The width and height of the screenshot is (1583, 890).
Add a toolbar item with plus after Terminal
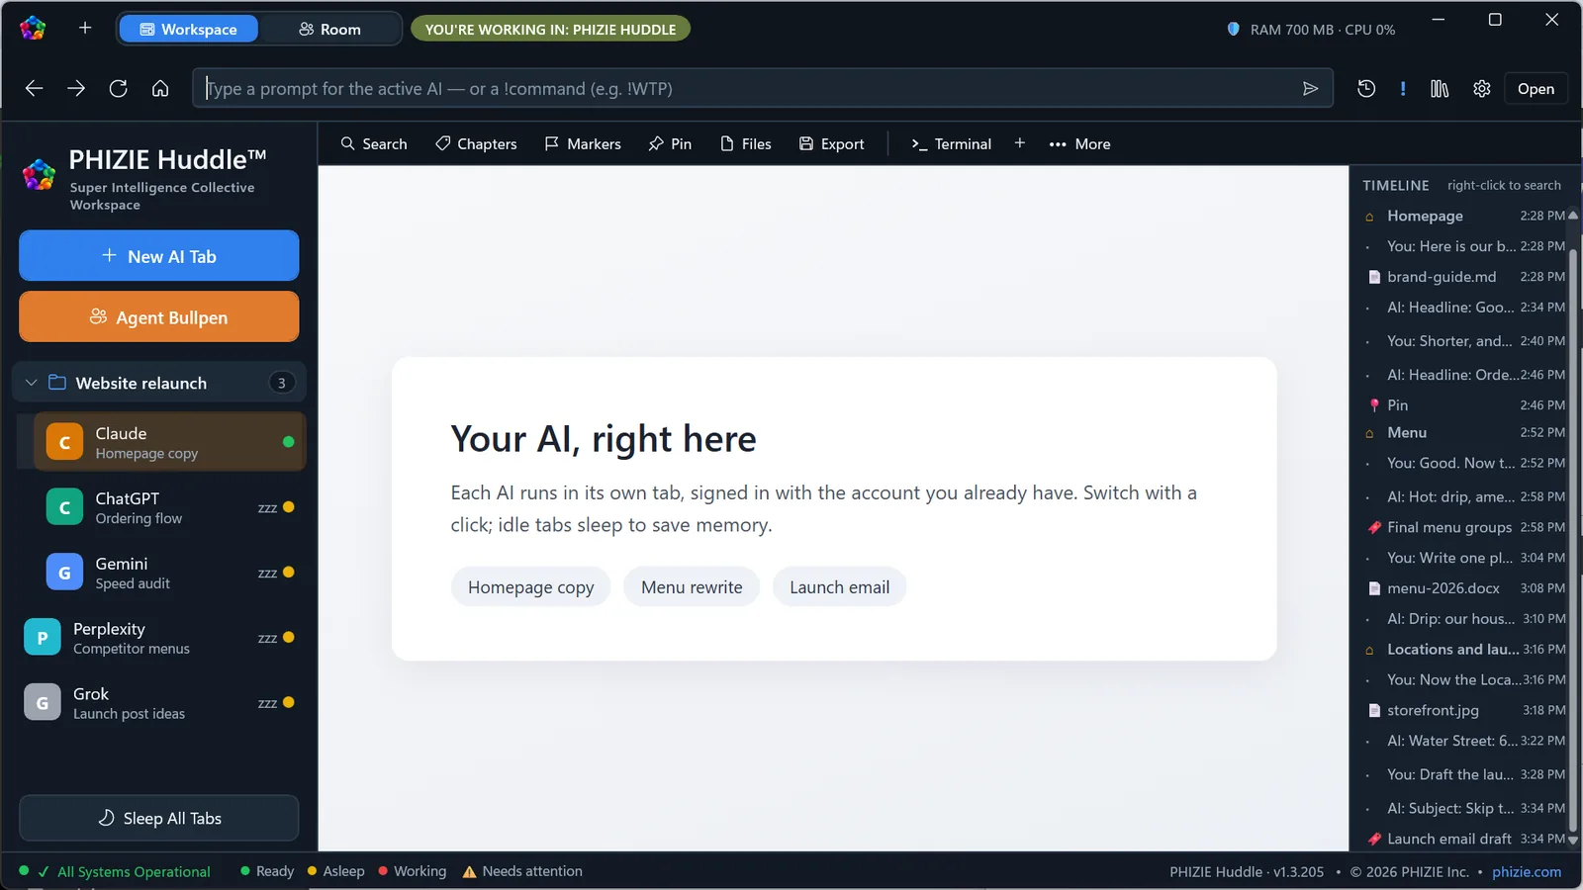coord(1019,143)
